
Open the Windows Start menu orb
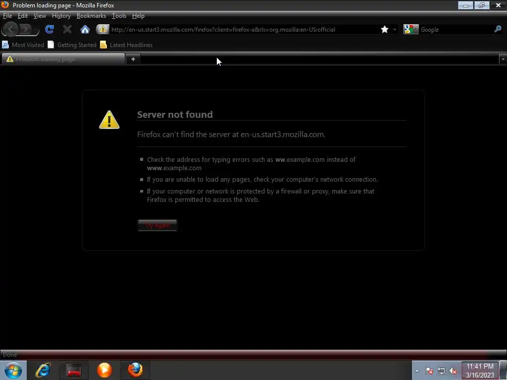(13, 370)
